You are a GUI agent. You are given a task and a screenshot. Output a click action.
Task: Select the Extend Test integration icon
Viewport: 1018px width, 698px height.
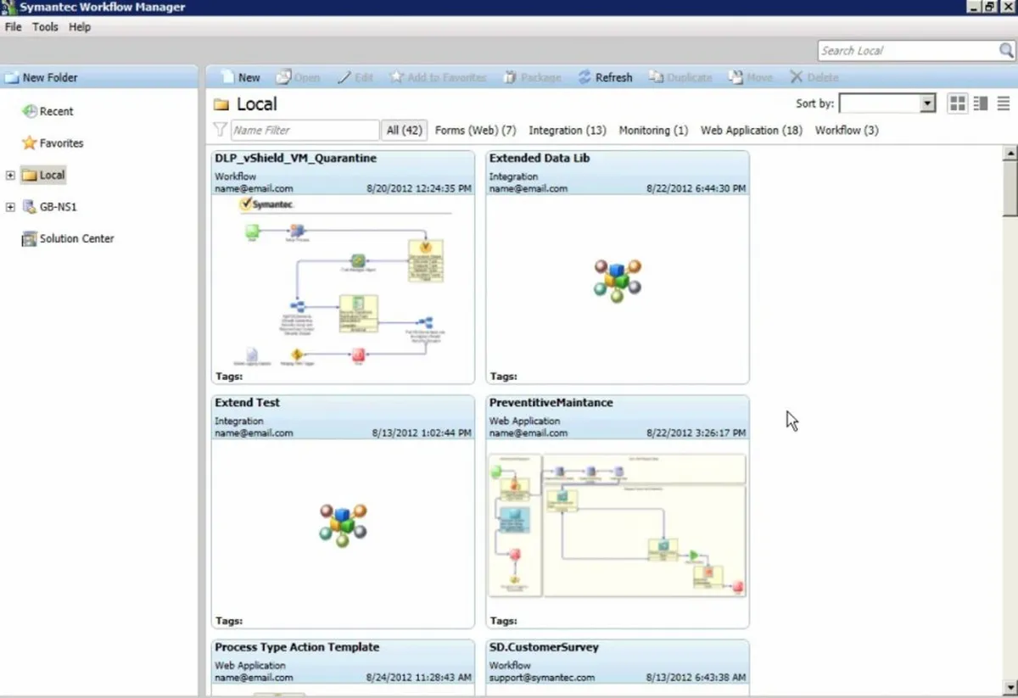click(343, 525)
